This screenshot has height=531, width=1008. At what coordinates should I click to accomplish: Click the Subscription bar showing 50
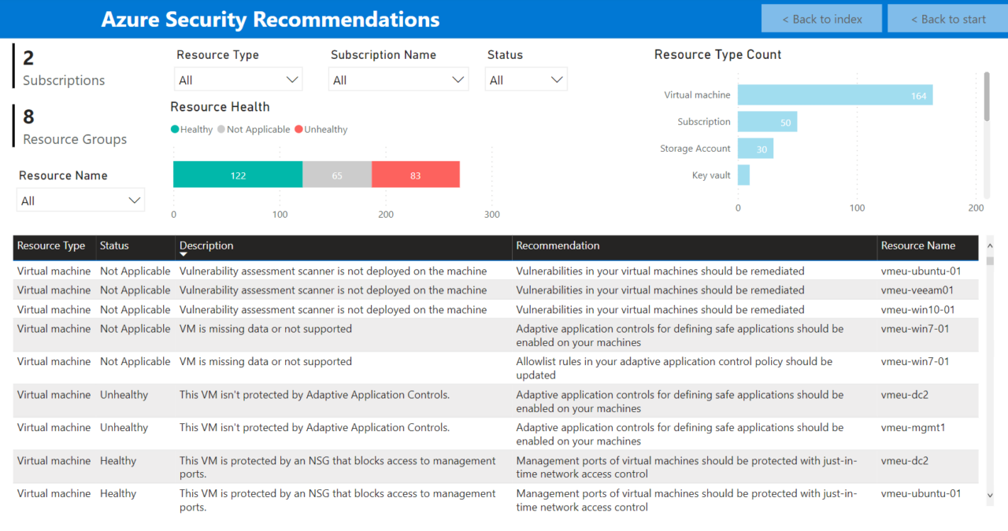click(x=767, y=122)
